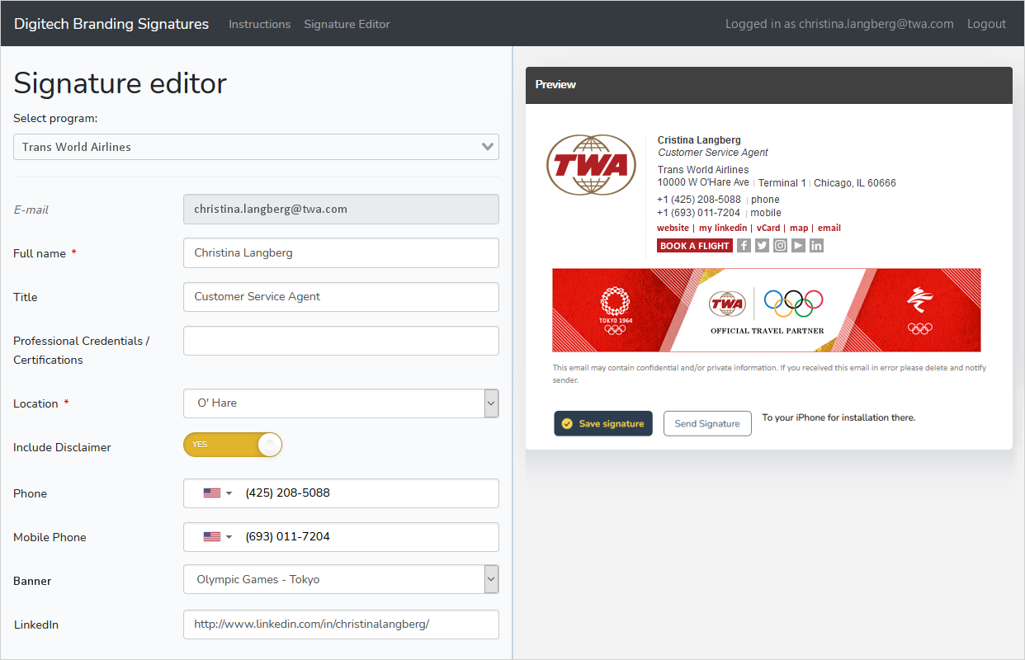
Task: Click the website link in the preview
Action: 673,228
